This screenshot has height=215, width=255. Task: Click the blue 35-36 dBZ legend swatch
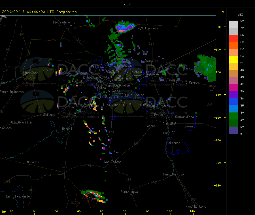click(233, 102)
